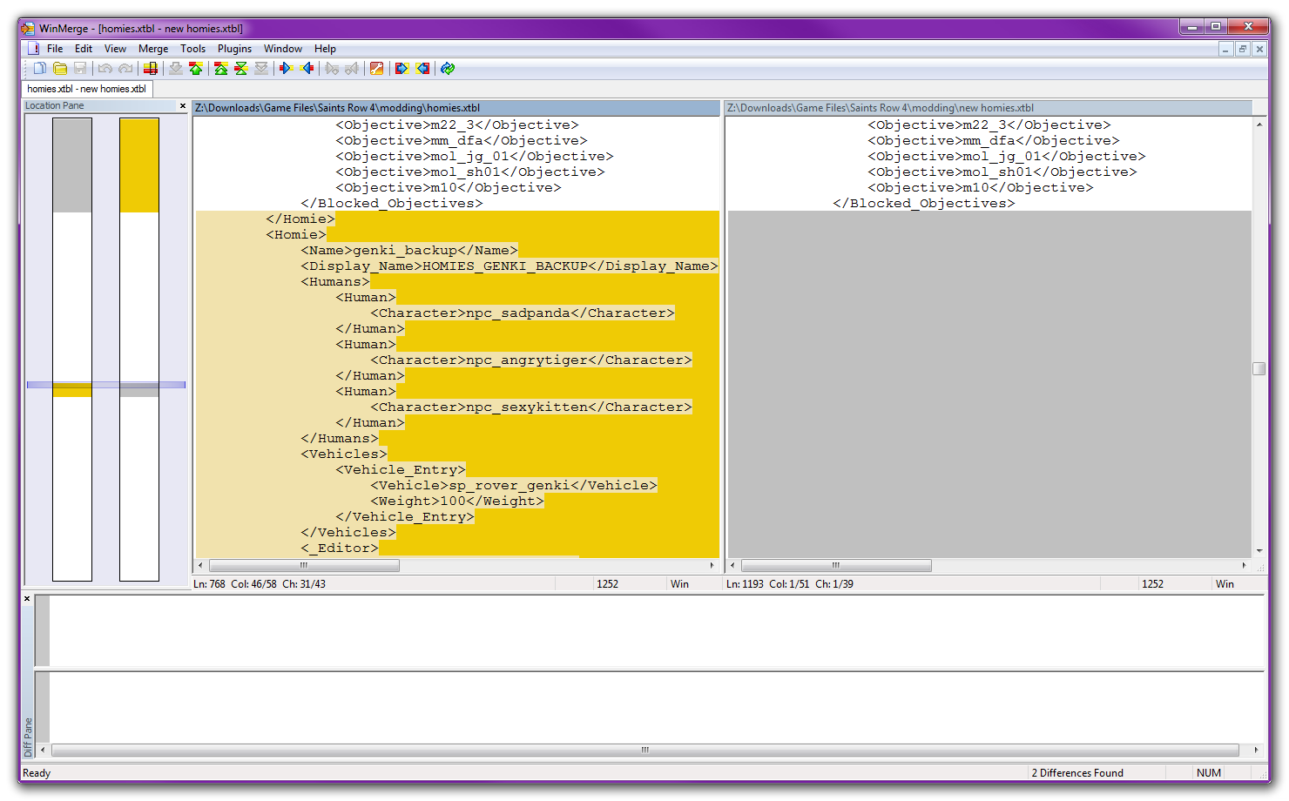The height and width of the screenshot is (801, 1289).
Task: Click m22_3 objective in left pane
Action: (457, 125)
